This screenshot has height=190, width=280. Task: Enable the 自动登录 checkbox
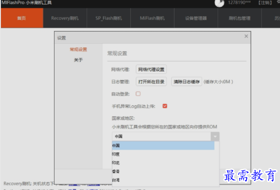point(138,94)
